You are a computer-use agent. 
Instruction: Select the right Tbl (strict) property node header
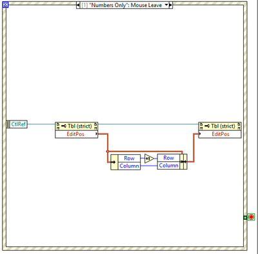pos(220,126)
